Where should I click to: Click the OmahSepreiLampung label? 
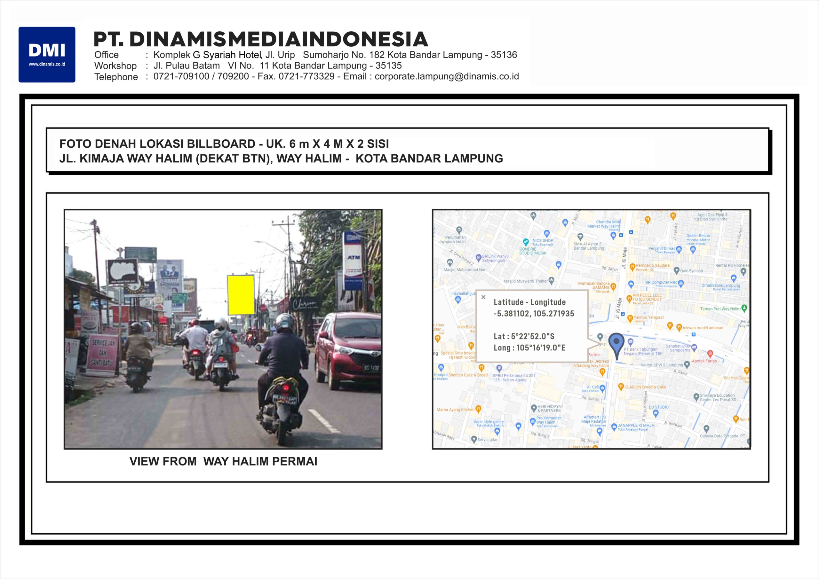click(x=720, y=285)
